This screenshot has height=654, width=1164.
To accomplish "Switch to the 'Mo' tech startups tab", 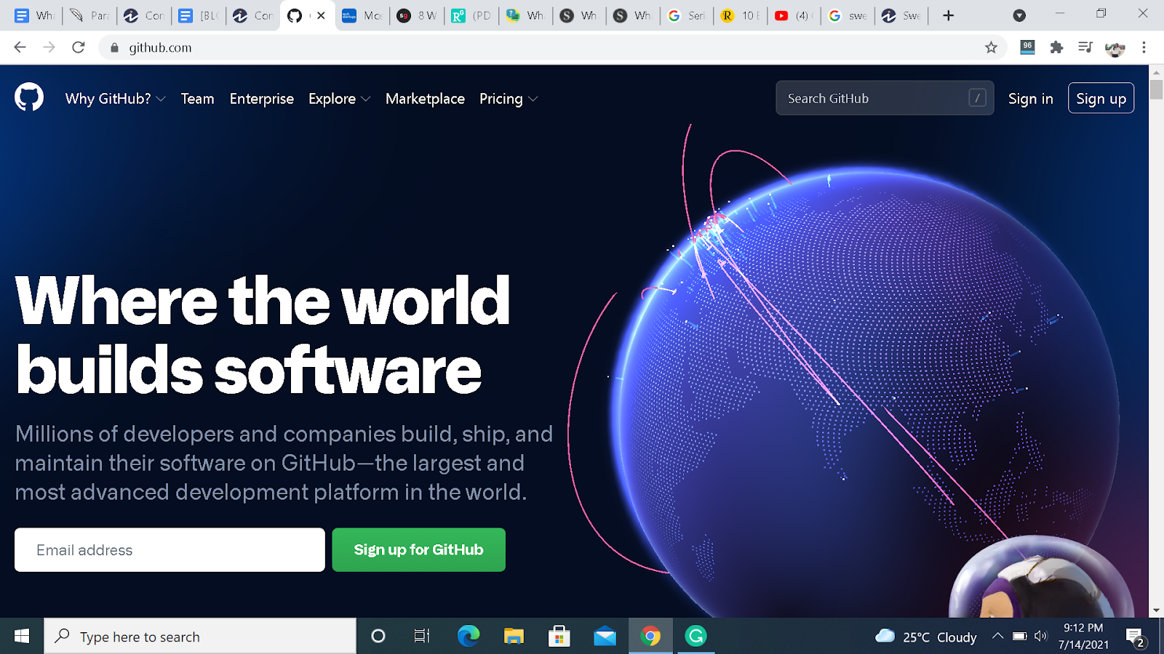I will [362, 15].
